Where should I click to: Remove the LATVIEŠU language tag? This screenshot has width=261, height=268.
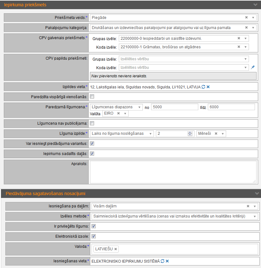(116, 249)
